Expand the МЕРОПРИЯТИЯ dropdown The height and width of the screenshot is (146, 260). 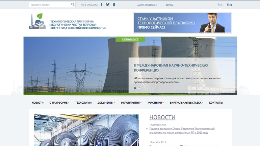point(131,103)
